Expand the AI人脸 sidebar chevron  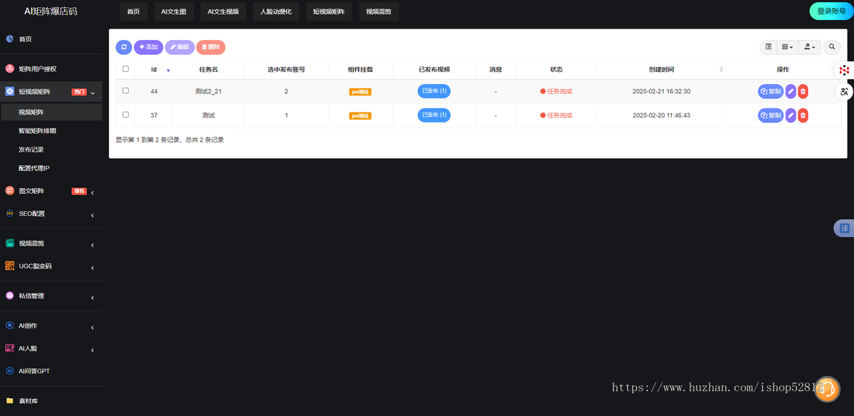point(93,350)
